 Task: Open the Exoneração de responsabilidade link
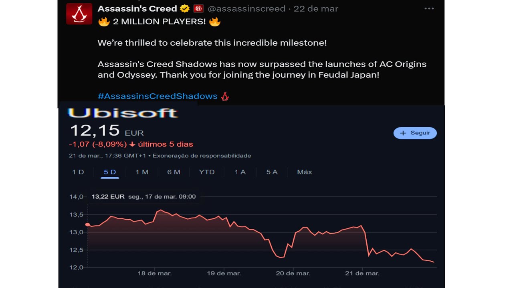(x=202, y=156)
